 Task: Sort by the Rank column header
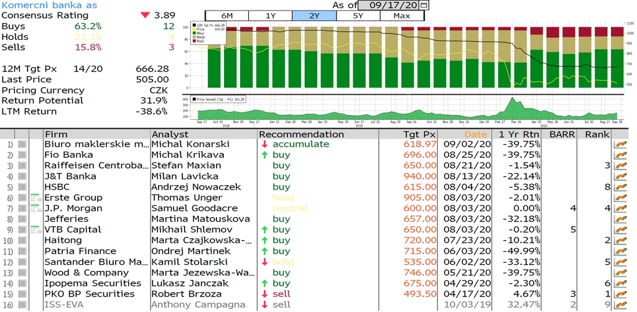pyautogui.click(x=595, y=134)
